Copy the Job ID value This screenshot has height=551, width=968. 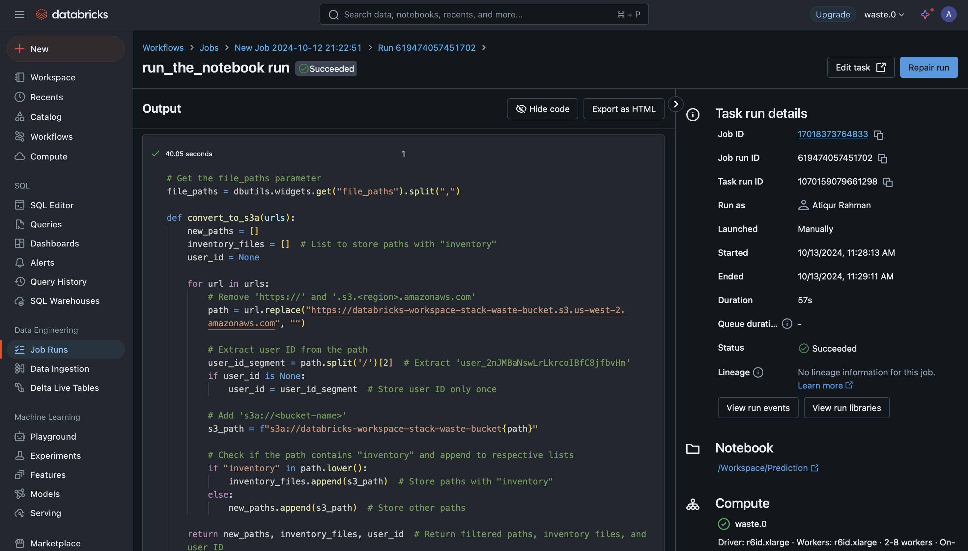coord(878,135)
